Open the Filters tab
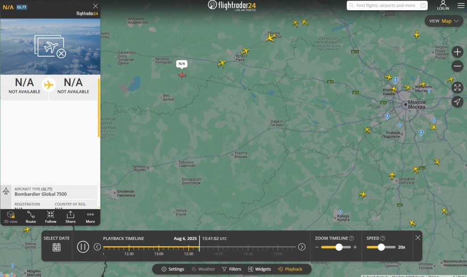 [231, 269]
